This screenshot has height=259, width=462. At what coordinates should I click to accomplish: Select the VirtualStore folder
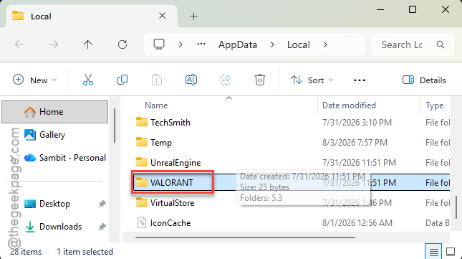click(172, 202)
